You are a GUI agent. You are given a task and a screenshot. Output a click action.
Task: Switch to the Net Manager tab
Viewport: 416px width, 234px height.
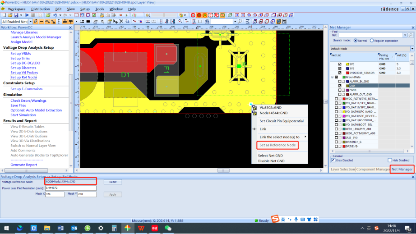(x=402, y=170)
